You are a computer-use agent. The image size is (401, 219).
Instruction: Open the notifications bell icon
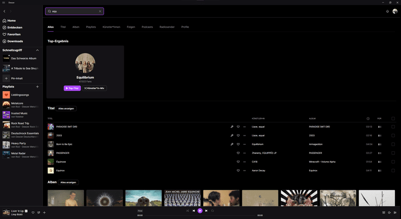tap(387, 11)
